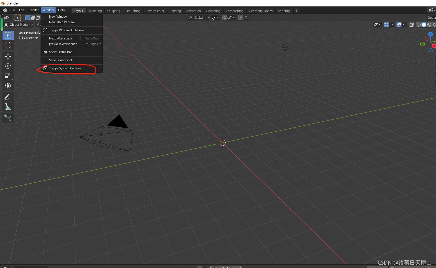Click the green negative Y gizmo circle

pyautogui.click(x=423, y=44)
